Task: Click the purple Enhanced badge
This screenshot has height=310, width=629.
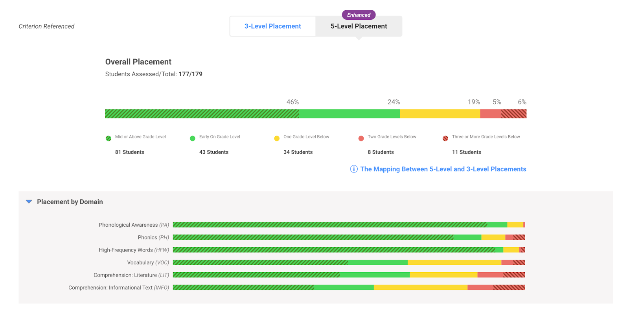Action: [x=359, y=15]
